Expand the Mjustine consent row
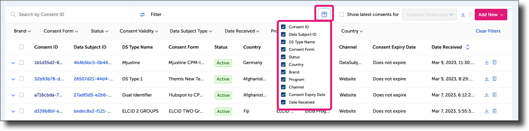529x131 pixels. [x=13, y=63]
